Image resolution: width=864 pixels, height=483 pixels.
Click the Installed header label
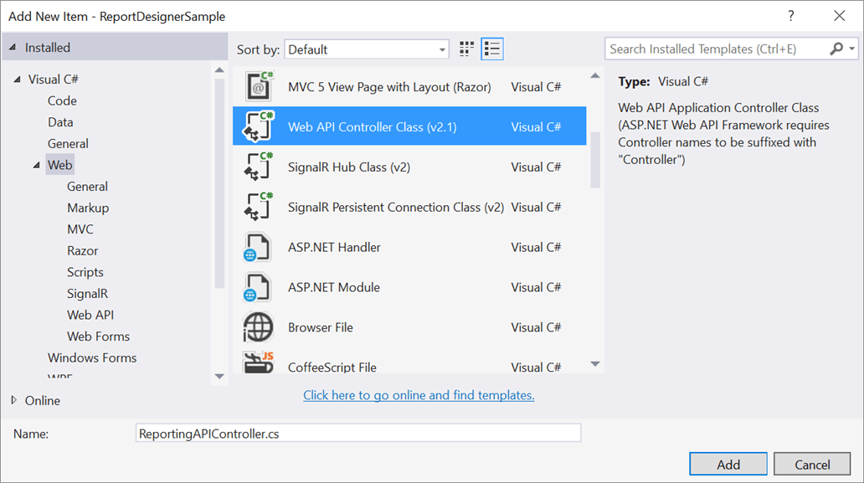(48, 48)
